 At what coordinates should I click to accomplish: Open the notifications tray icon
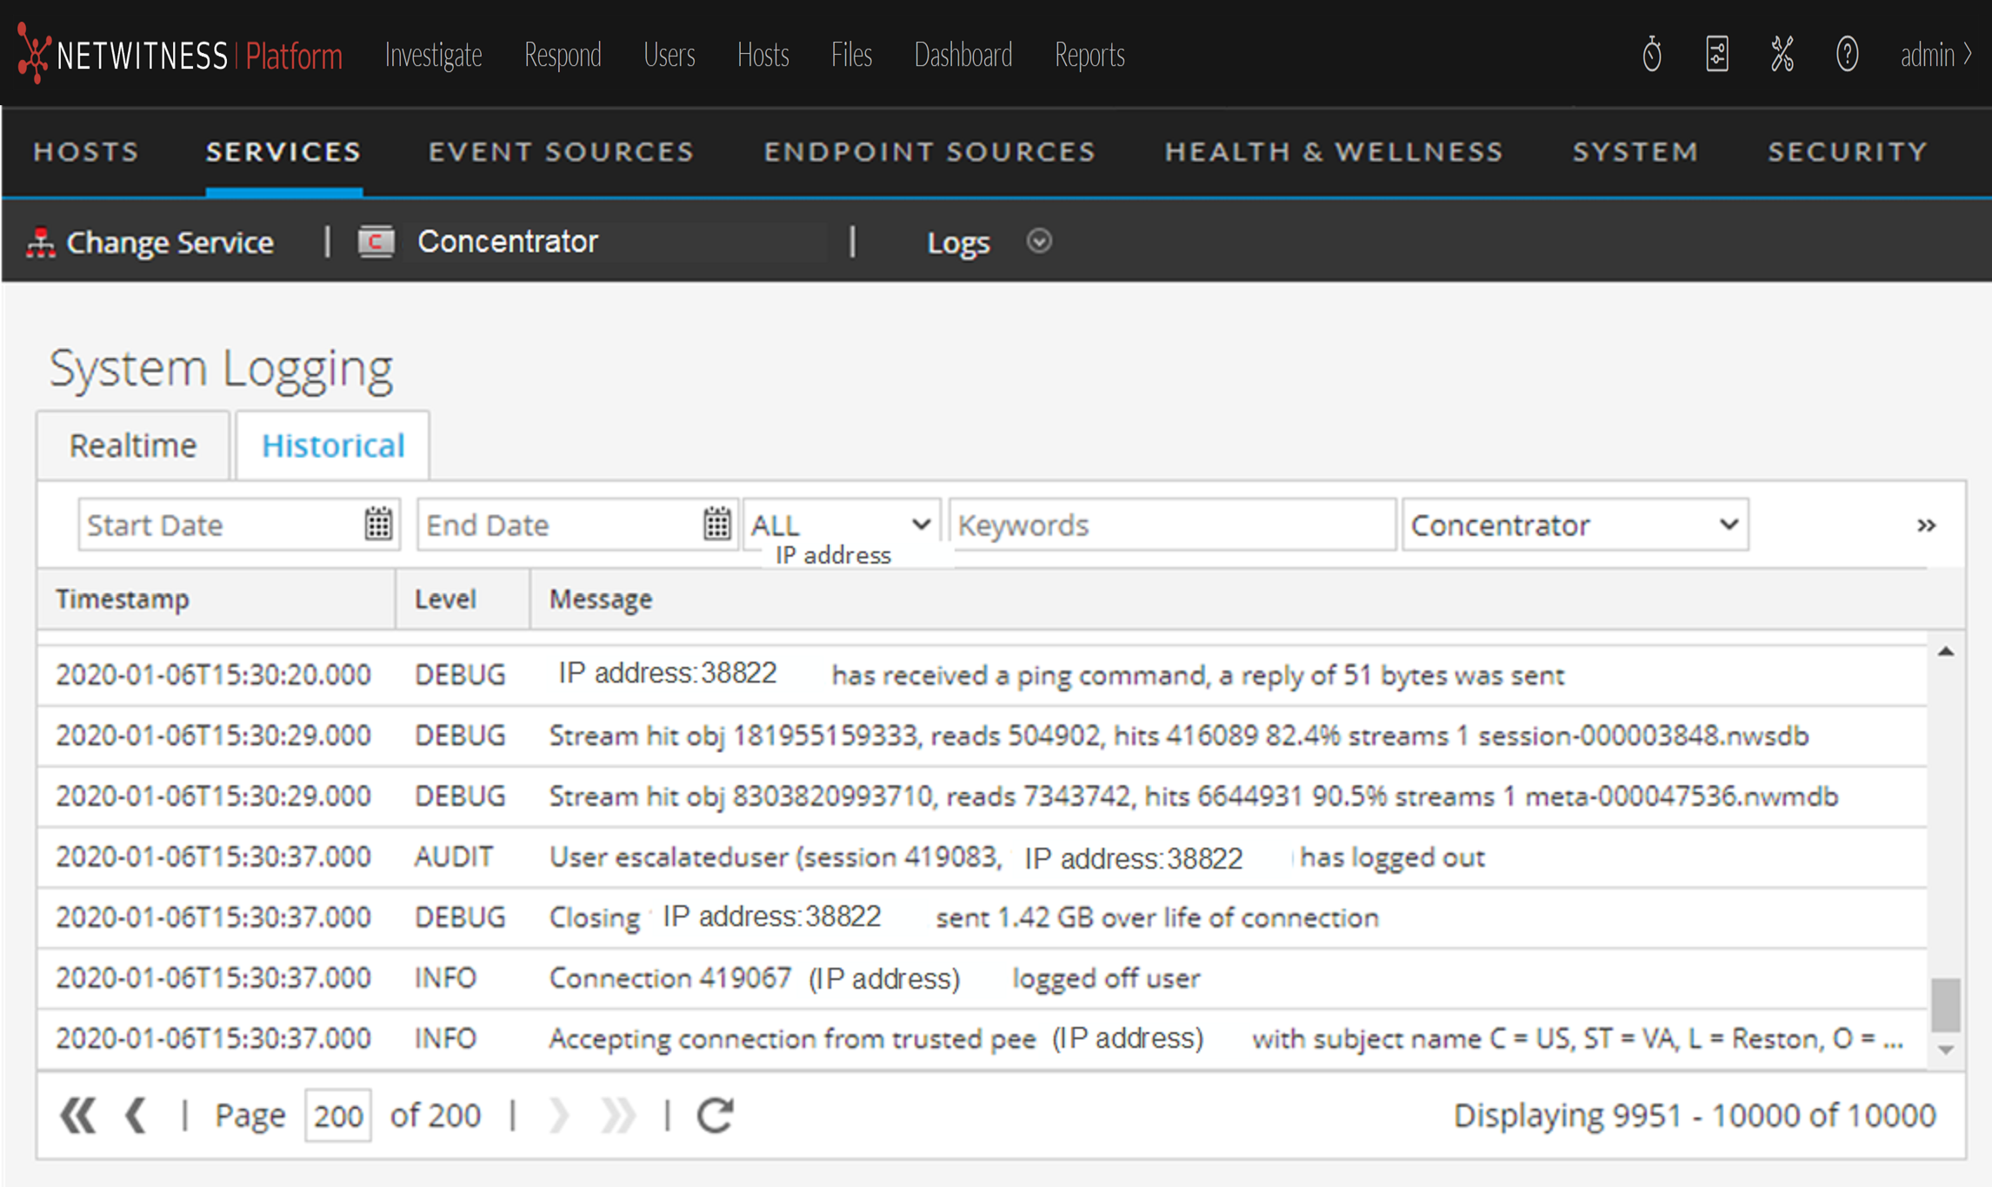coord(1716,54)
